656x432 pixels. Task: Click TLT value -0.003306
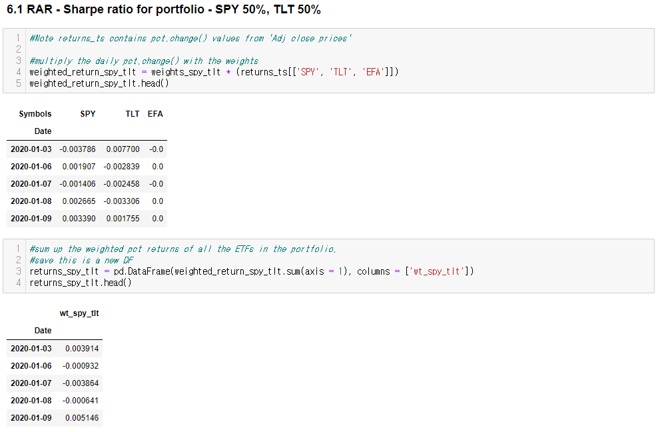coord(121,201)
